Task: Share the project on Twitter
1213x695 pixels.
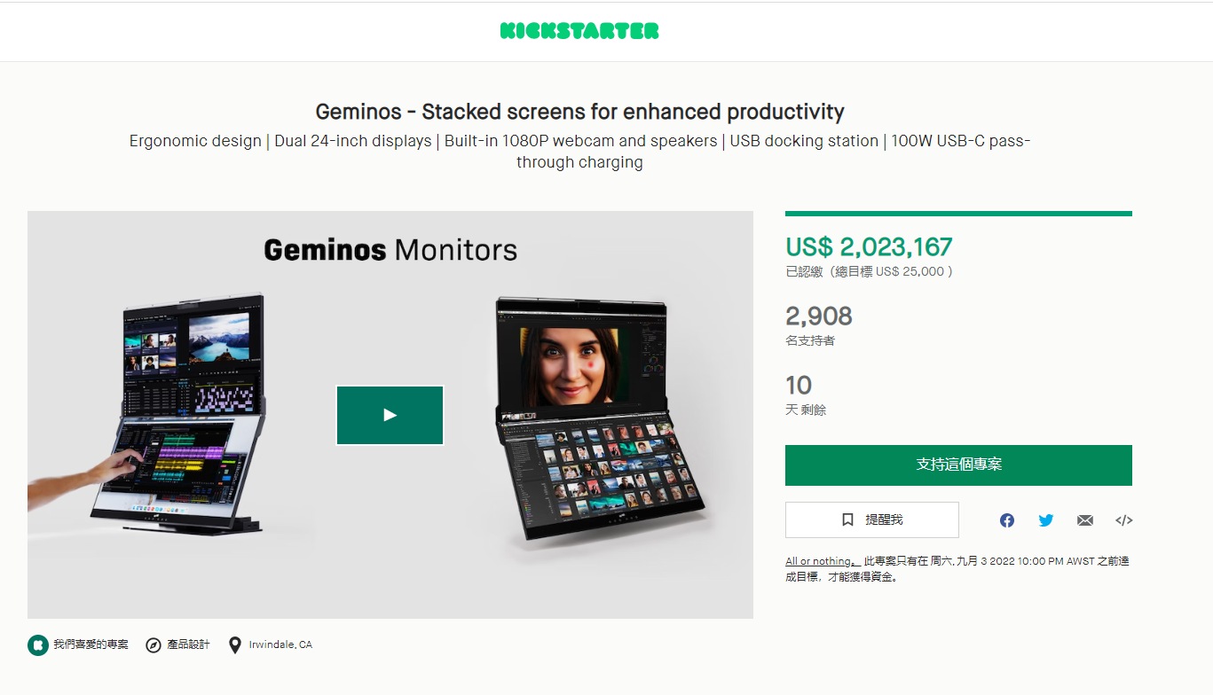Action: coord(1046,520)
